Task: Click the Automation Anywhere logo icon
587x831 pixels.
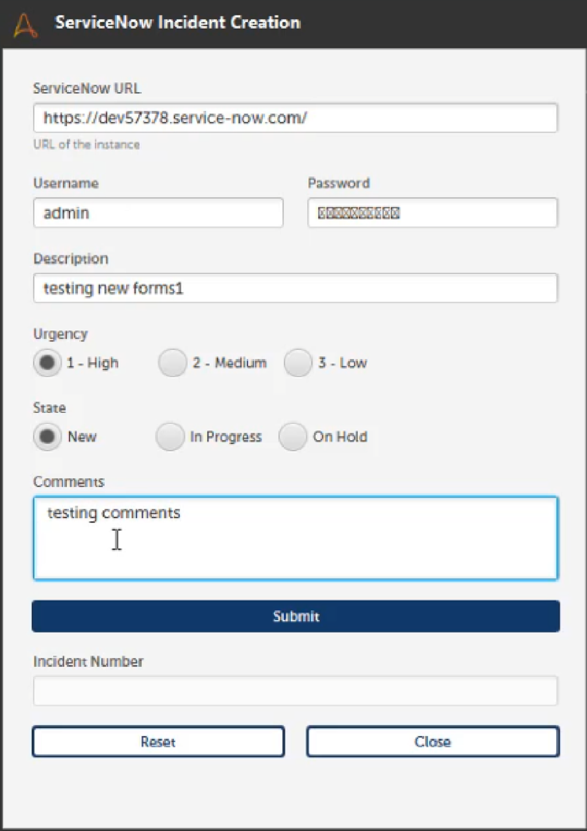Action: (26, 25)
